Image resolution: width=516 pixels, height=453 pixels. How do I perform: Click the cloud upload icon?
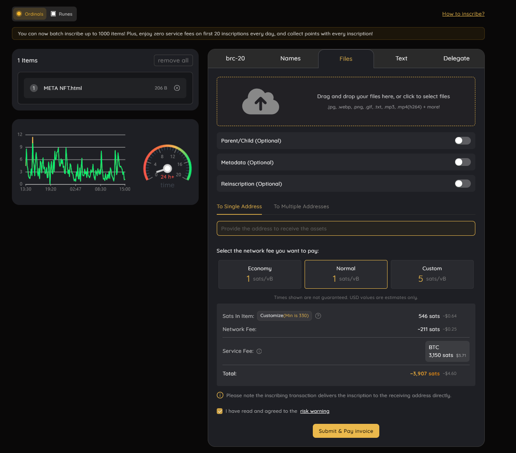[x=260, y=101]
